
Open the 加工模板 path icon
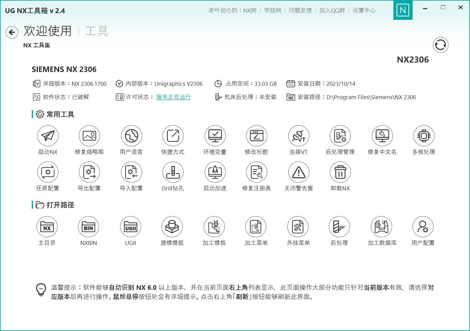(x=214, y=227)
